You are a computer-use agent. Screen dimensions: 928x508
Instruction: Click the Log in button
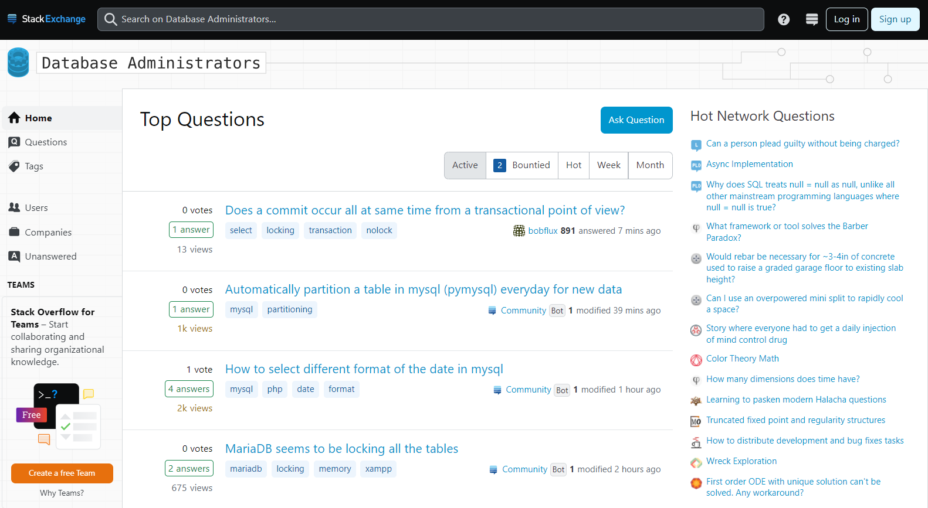tap(847, 19)
